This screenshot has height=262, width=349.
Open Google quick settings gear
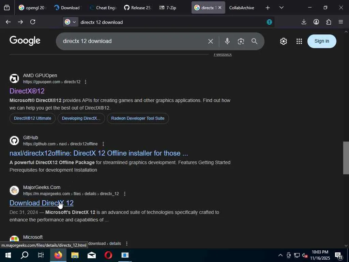(x=284, y=41)
